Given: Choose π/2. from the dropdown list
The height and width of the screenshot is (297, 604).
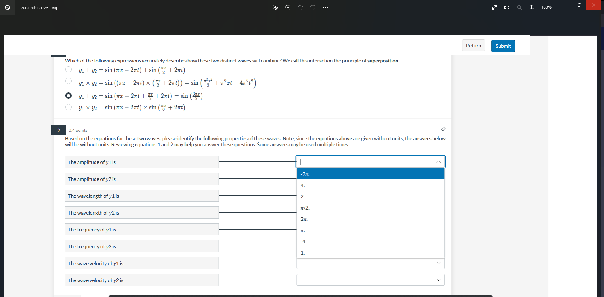Looking at the screenshot, I should pyautogui.click(x=371, y=208).
